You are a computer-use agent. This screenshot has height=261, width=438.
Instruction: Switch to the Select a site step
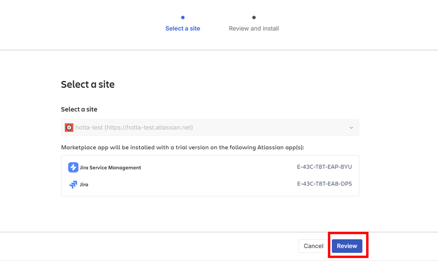coord(183,28)
